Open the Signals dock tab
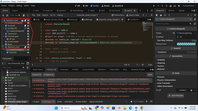This screenshot has height=111, width=198. click(x=181, y=11)
